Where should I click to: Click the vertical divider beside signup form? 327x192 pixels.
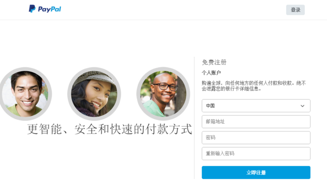tap(194, 118)
